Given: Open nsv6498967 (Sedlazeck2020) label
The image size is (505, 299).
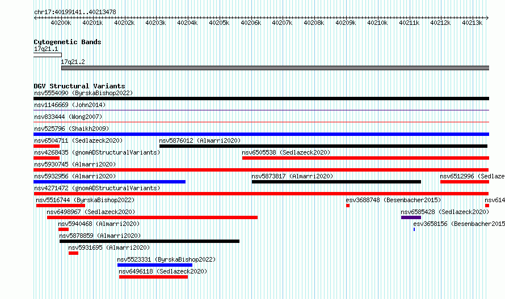Looking at the screenshot, I should [x=91, y=212].
